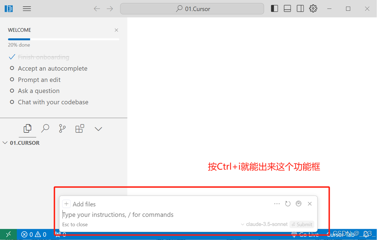This screenshot has height=240, width=377.
Task: Click the Add files plus icon
Action: [x=66, y=203]
